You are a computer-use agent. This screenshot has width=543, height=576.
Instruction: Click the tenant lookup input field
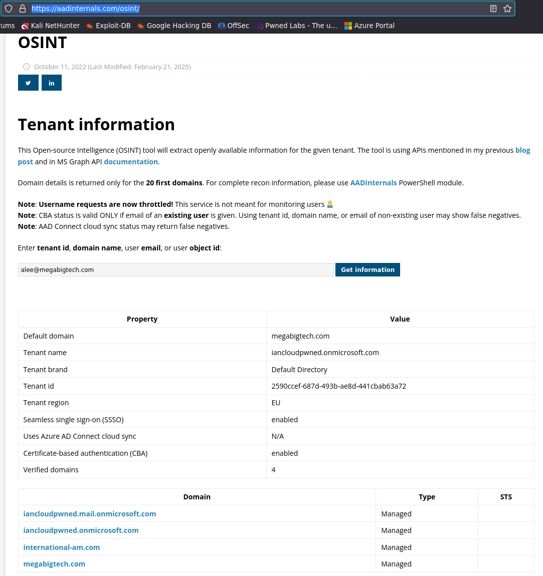coord(175,269)
